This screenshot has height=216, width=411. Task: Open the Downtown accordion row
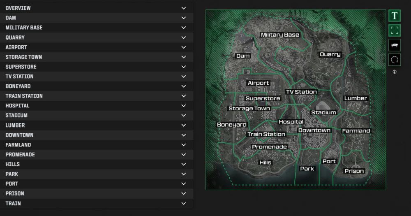pos(97,135)
